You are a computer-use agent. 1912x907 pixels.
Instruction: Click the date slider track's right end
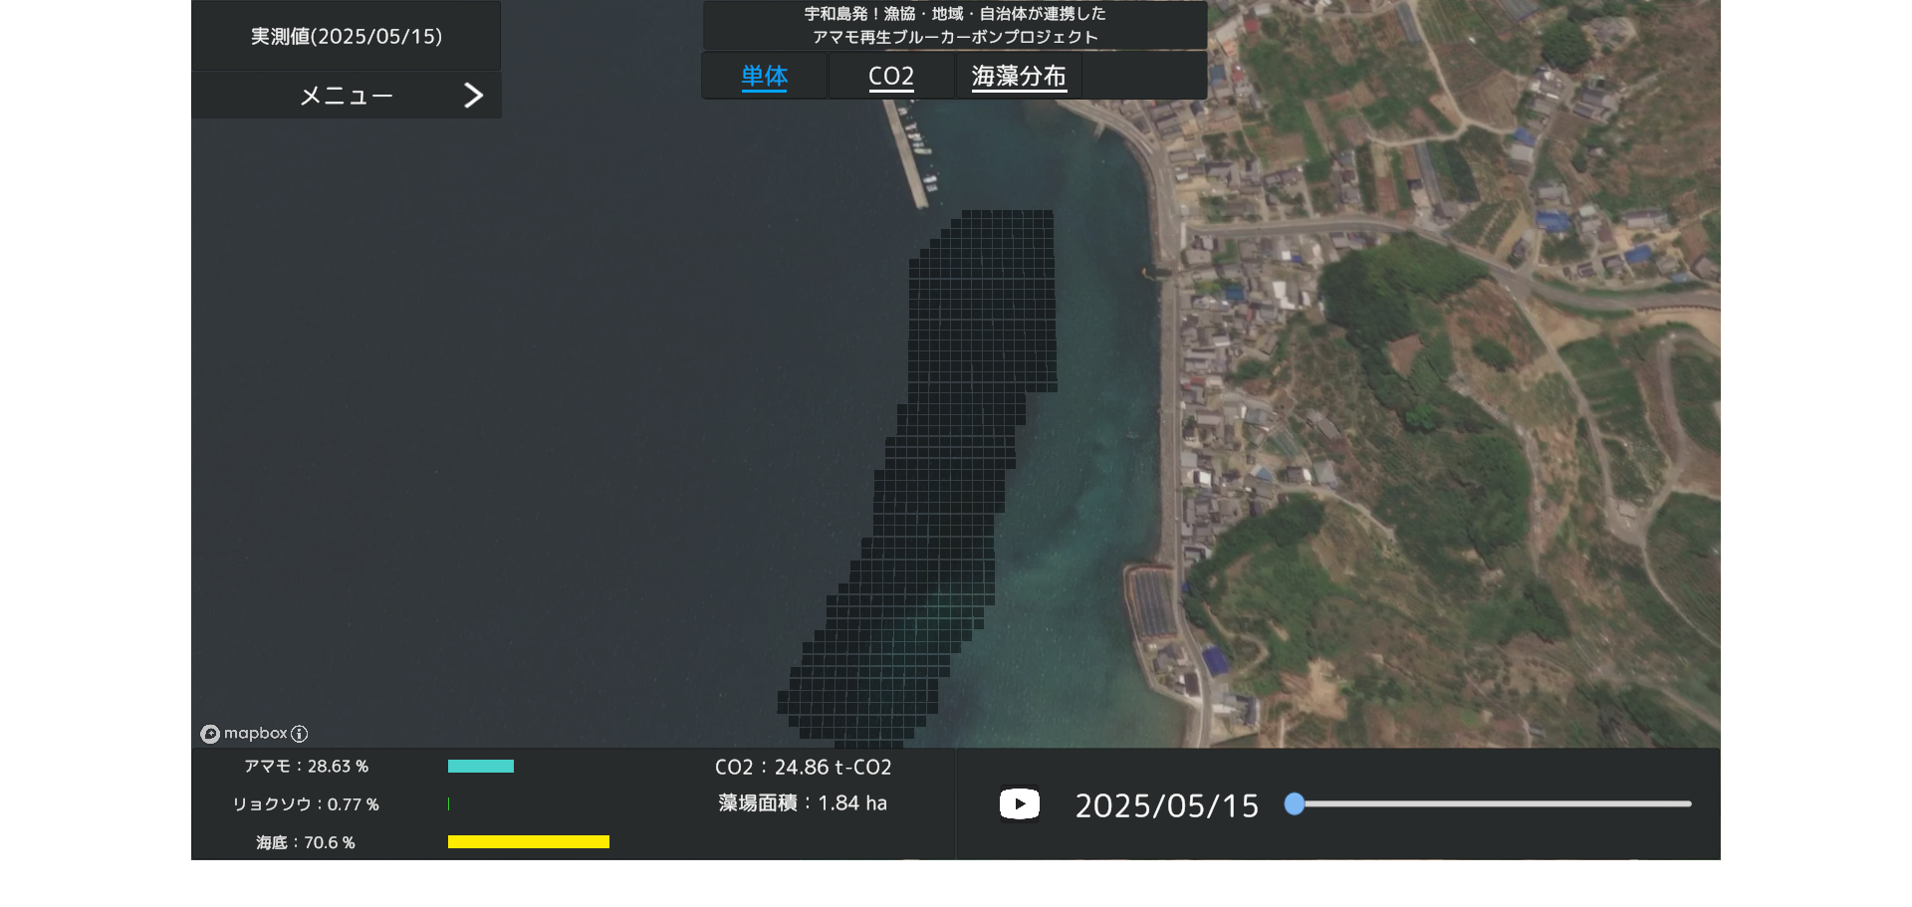[1687, 804]
